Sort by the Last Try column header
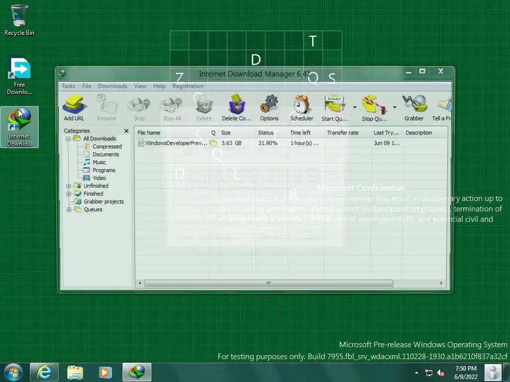 (387, 132)
